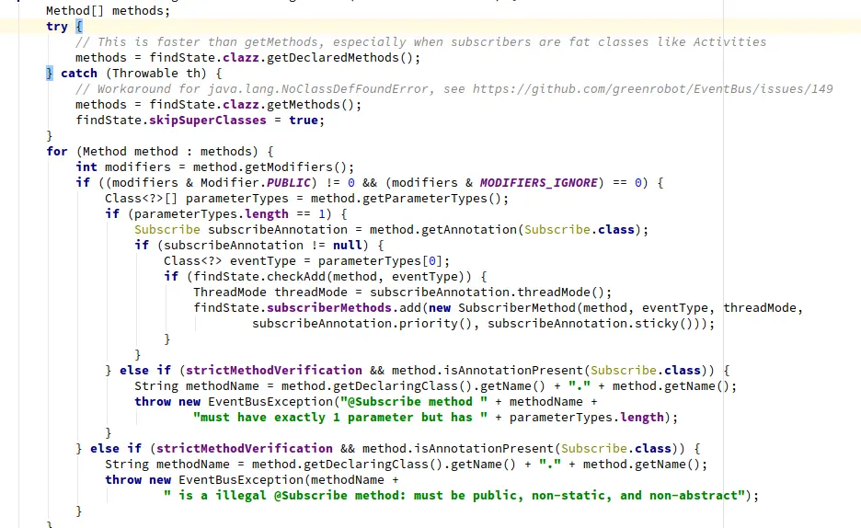The image size is (861, 528).
Task: Click the 'catch' keyword
Action: (x=78, y=73)
